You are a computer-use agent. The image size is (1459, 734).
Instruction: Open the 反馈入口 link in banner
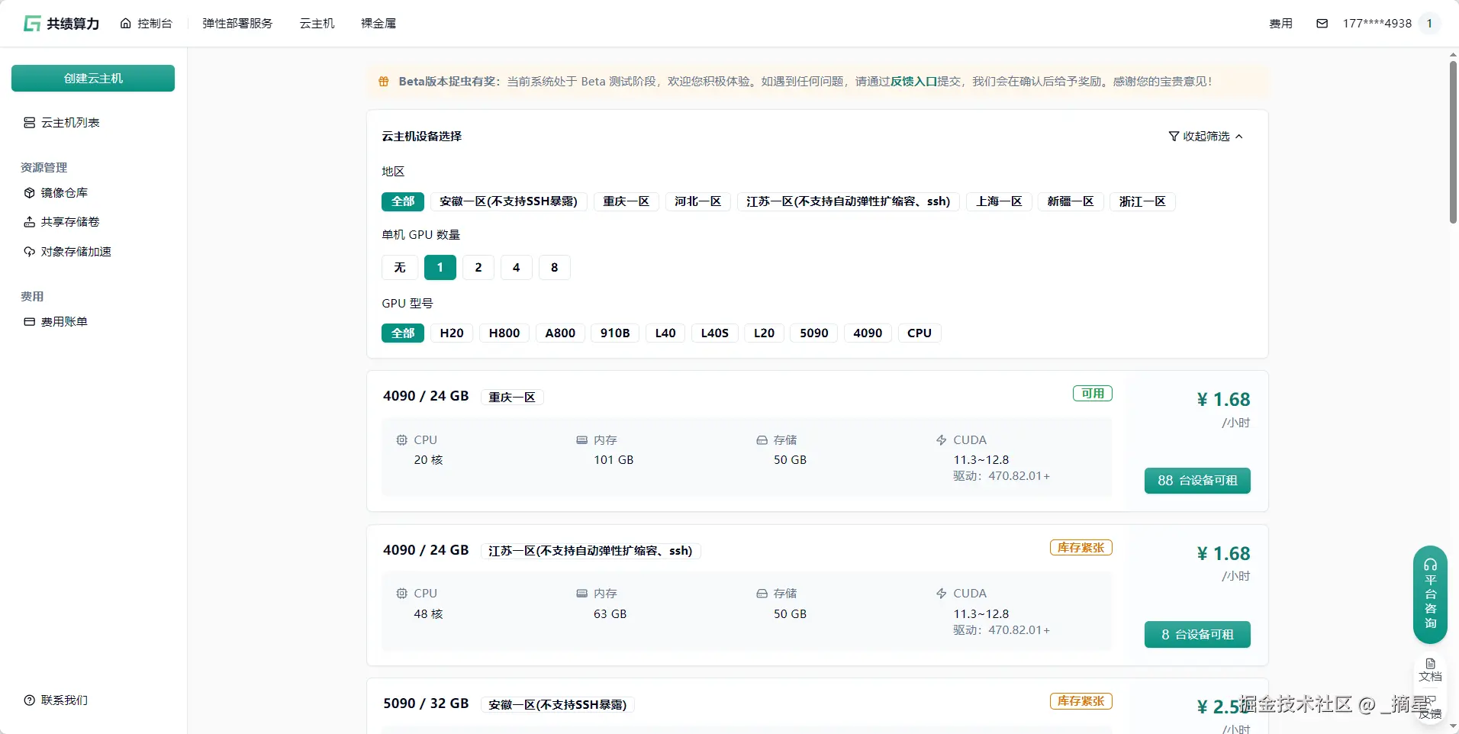914,82
